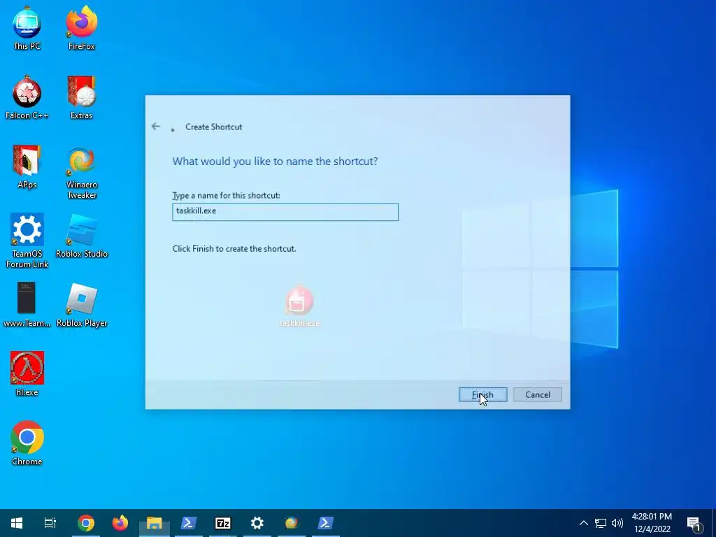Click the 'Click Finish to create the shortcut.' text

[x=234, y=249]
